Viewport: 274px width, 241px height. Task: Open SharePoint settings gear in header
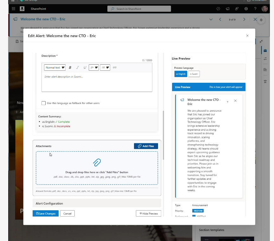click(x=246, y=9)
